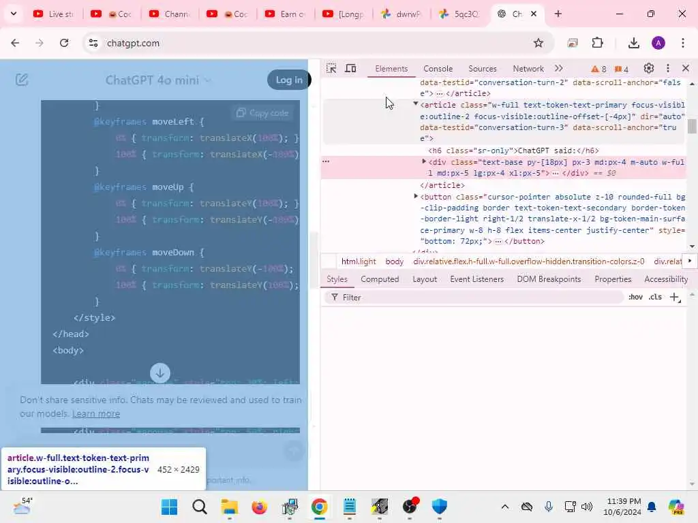Open the Event Listeners pane tab
Image resolution: width=698 pixels, height=523 pixels.
click(476, 279)
